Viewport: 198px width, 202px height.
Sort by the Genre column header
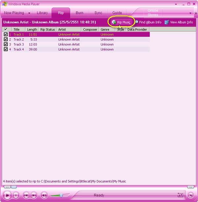click(x=107, y=29)
